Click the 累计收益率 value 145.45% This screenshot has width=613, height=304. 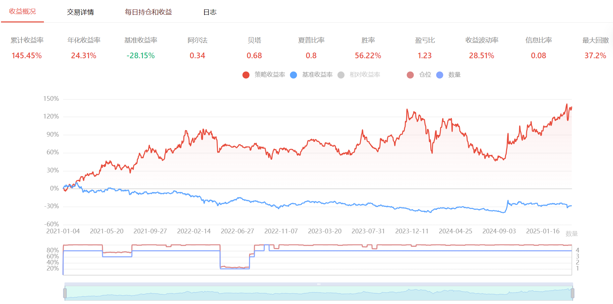(x=27, y=56)
